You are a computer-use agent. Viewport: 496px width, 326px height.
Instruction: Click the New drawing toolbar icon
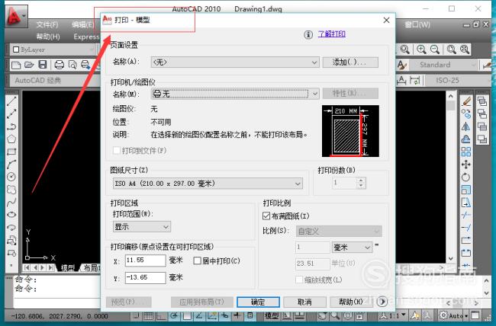tap(15, 65)
